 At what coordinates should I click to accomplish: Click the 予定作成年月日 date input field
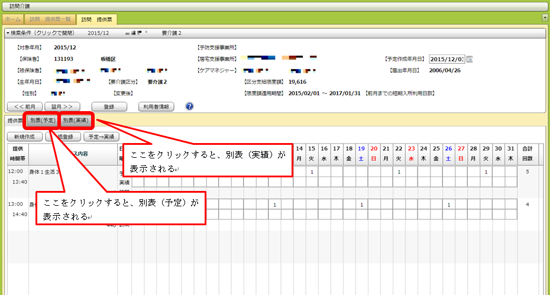click(x=447, y=59)
